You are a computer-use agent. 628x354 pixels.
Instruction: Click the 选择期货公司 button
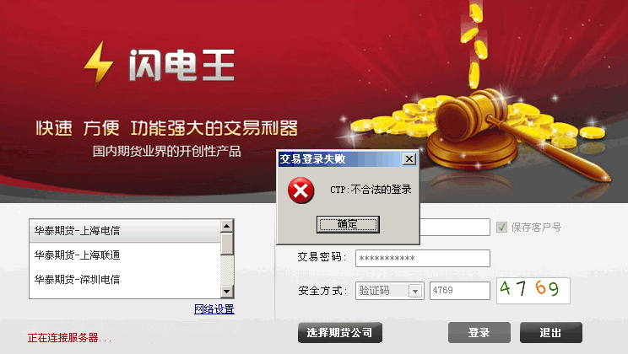pyautogui.click(x=340, y=332)
